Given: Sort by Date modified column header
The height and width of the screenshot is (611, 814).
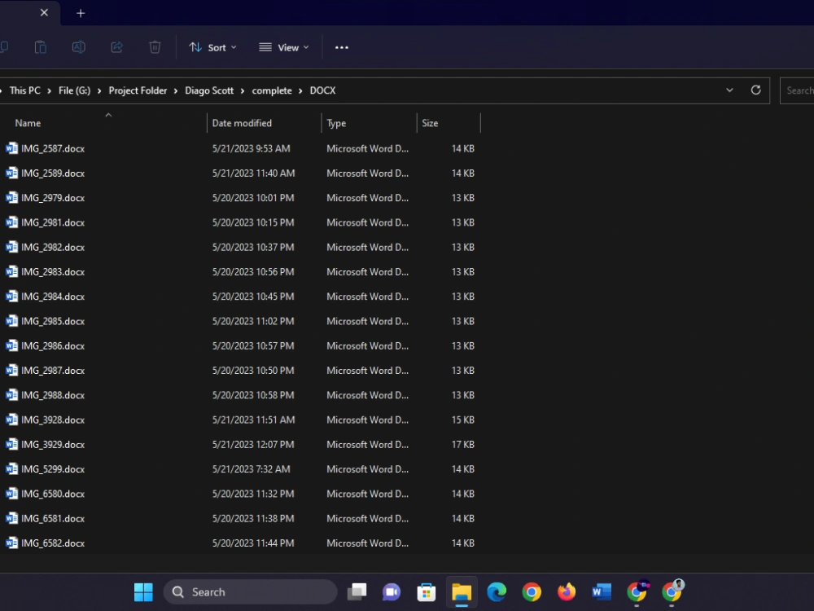Looking at the screenshot, I should click(242, 123).
